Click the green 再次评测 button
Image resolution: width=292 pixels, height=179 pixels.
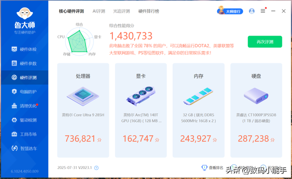265,42
